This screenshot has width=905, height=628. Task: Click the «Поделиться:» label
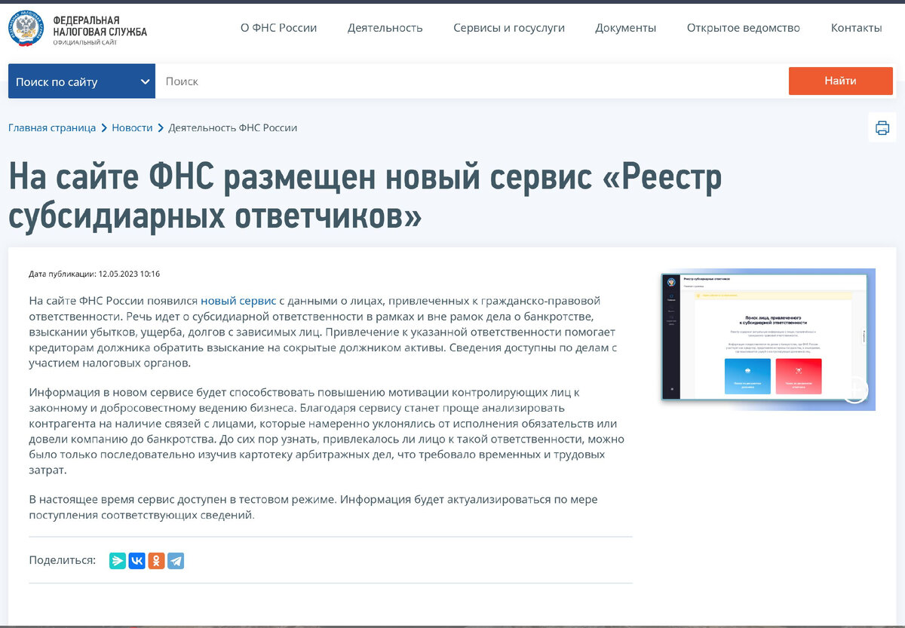[62, 560]
